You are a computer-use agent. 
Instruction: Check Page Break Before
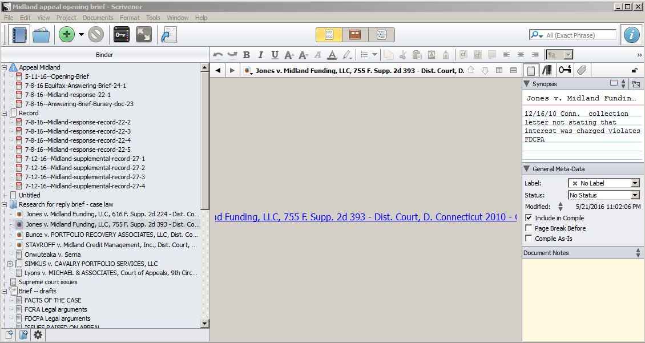point(529,228)
